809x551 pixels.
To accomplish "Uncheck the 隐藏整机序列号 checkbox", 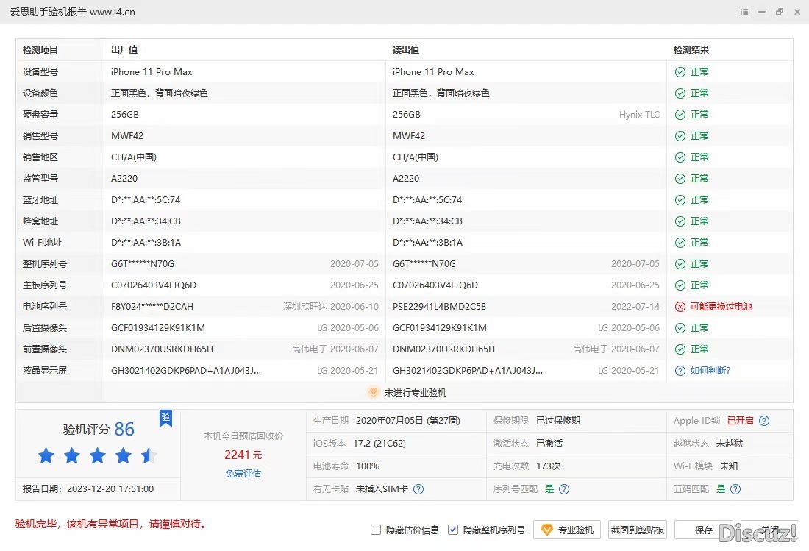I will 452,530.
